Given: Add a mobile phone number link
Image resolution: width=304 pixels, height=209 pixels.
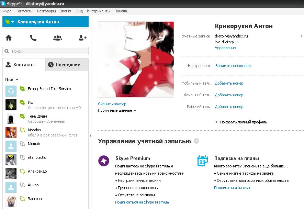Looking at the screenshot, I should point(229,83).
